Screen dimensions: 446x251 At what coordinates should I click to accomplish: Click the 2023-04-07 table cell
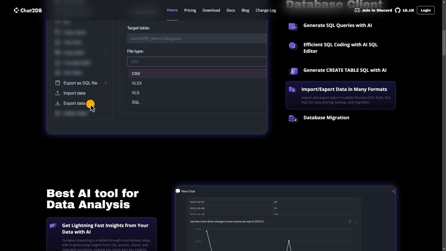click(x=231, y=202)
